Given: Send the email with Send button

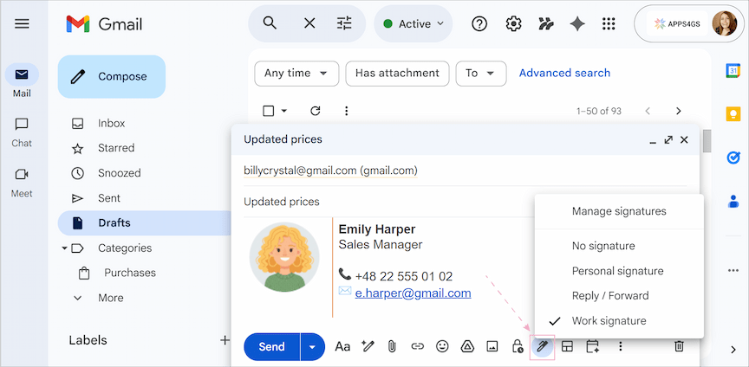Looking at the screenshot, I should pos(272,347).
